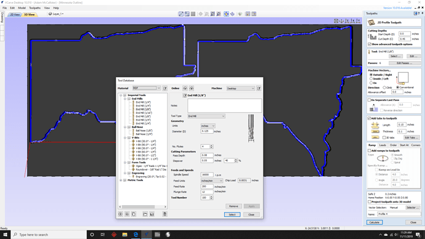Switch to the Corners tab
The height and width of the screenshot is (239, 425).
click(x=416, y=145)
